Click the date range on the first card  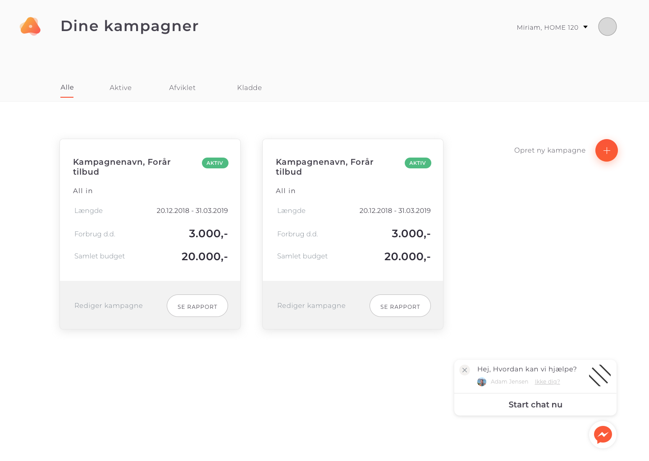tap(192, 211)
